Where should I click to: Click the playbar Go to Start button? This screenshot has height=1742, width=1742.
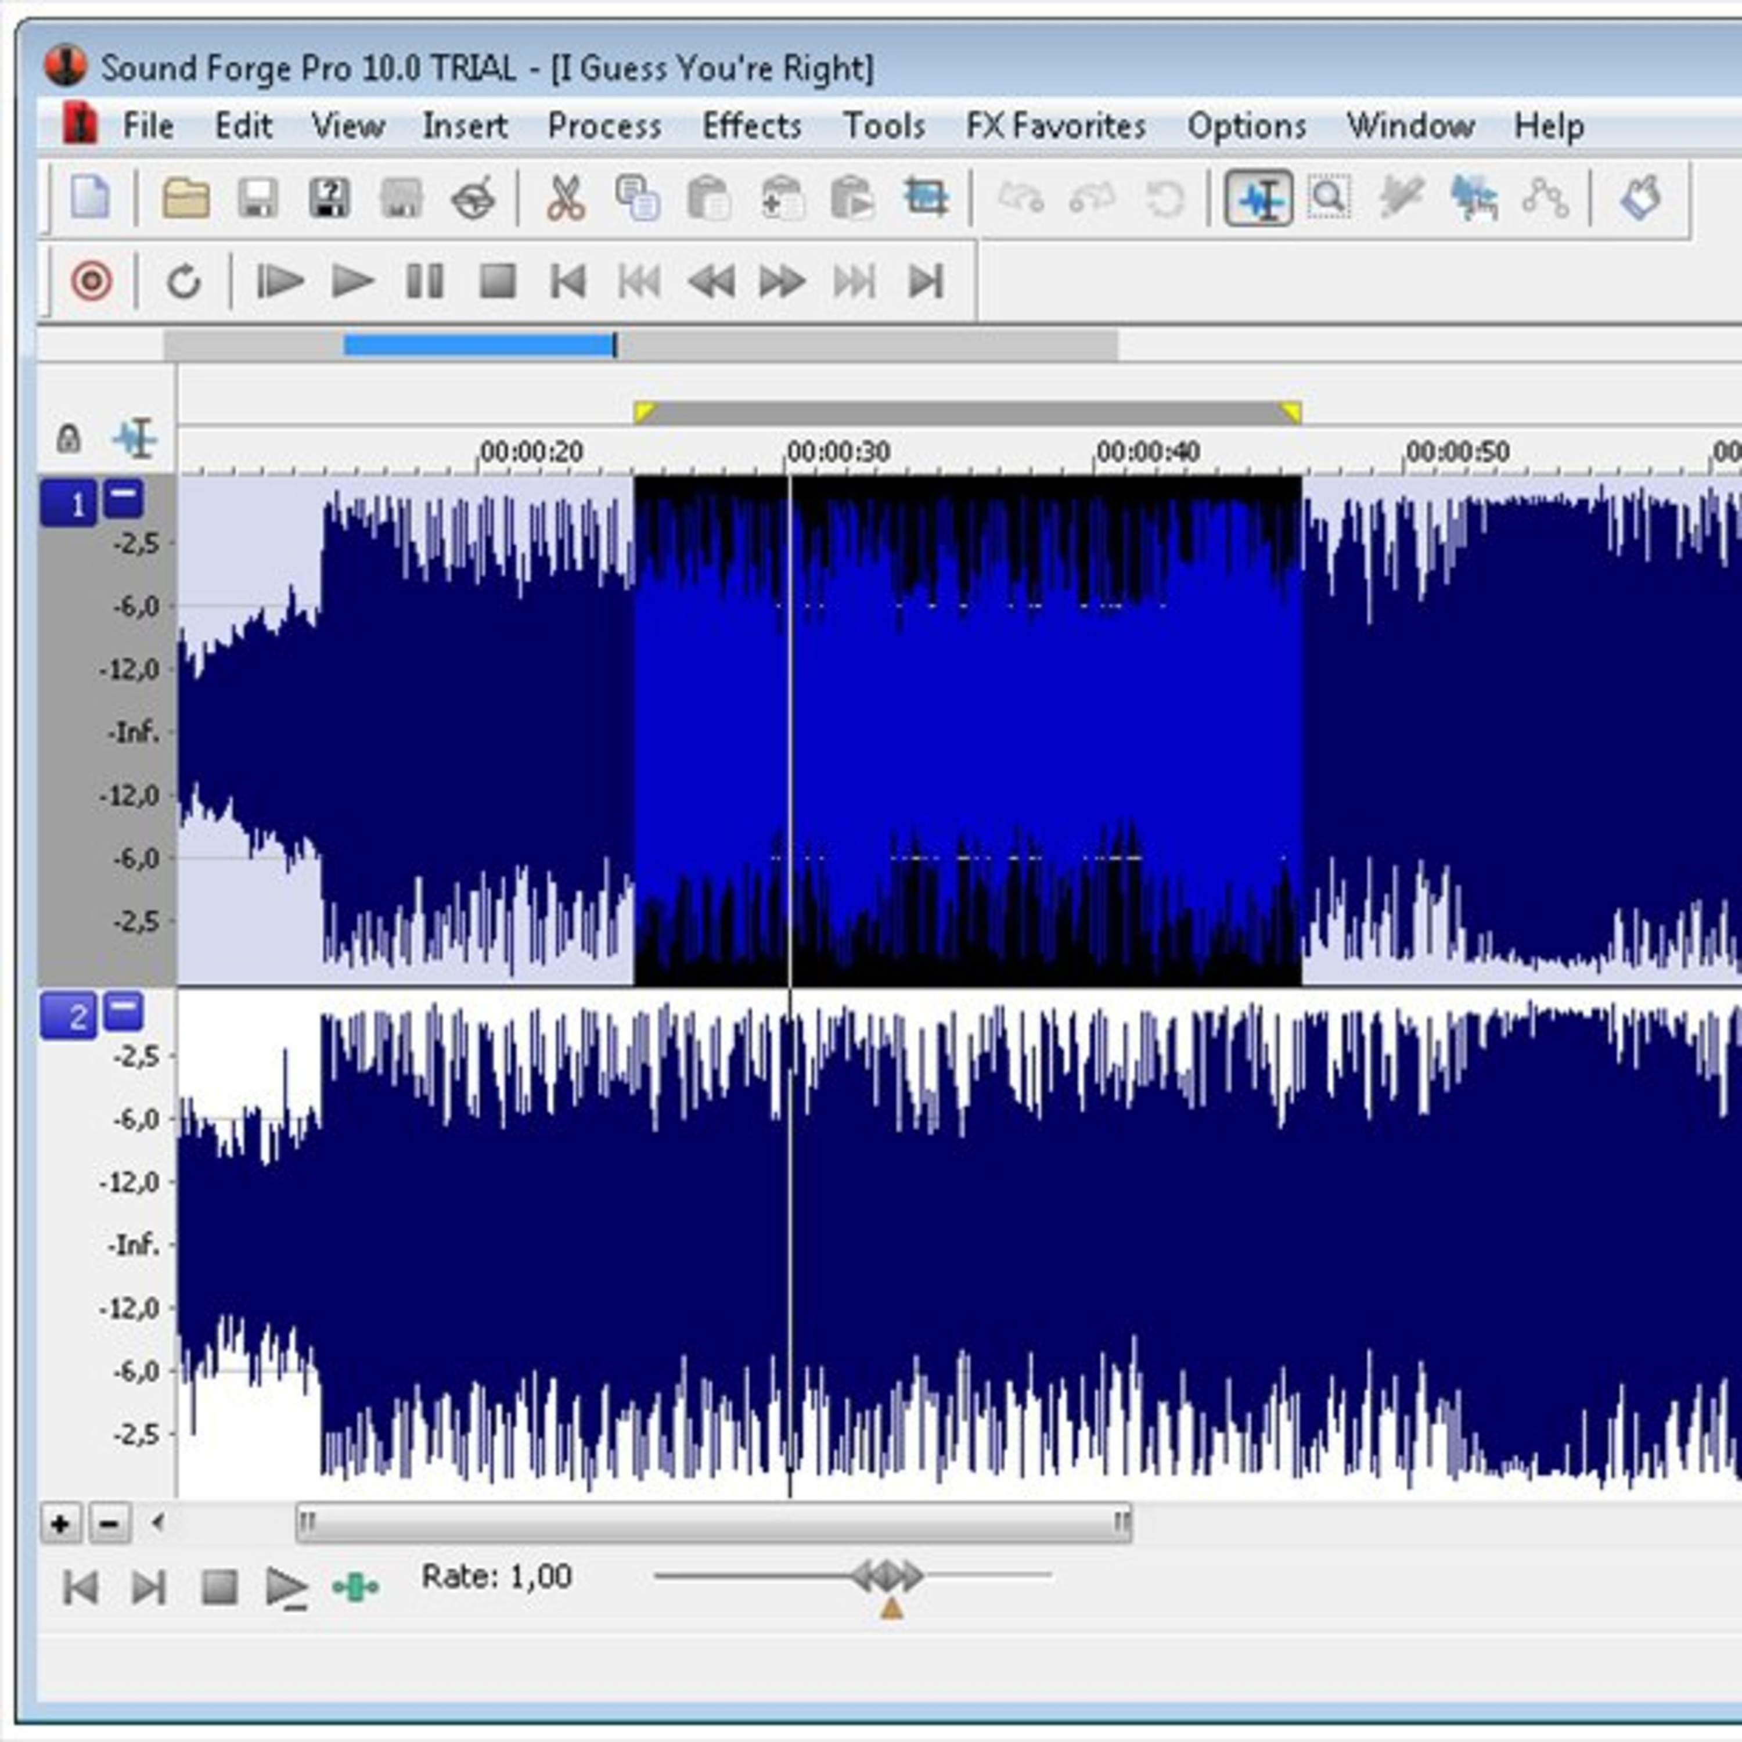pos(81,1587)
